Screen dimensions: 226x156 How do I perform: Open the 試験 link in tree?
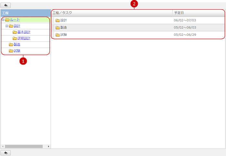(x=17, y=51)
